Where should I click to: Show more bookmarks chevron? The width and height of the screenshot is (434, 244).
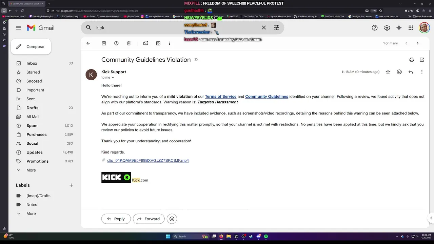pyautogui.click(x=410, y=16)
